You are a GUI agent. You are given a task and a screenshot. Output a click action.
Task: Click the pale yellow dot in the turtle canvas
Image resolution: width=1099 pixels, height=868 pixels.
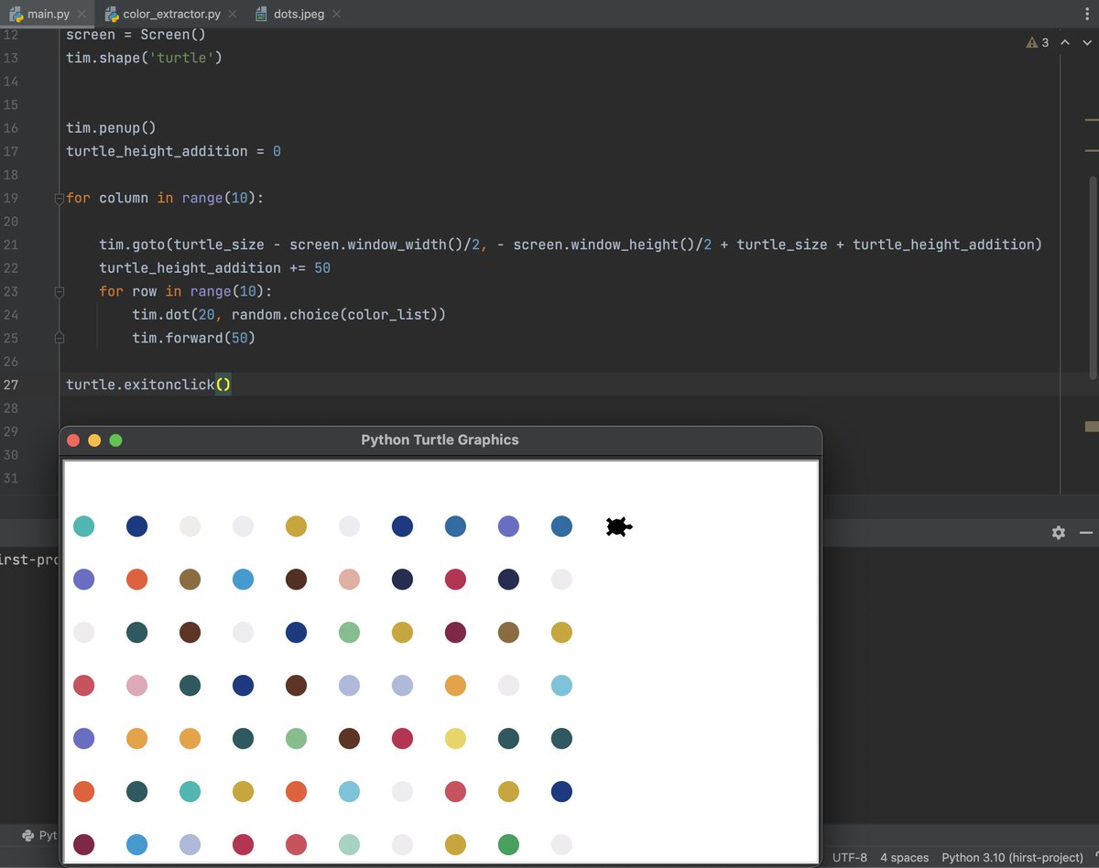[455, 738]
